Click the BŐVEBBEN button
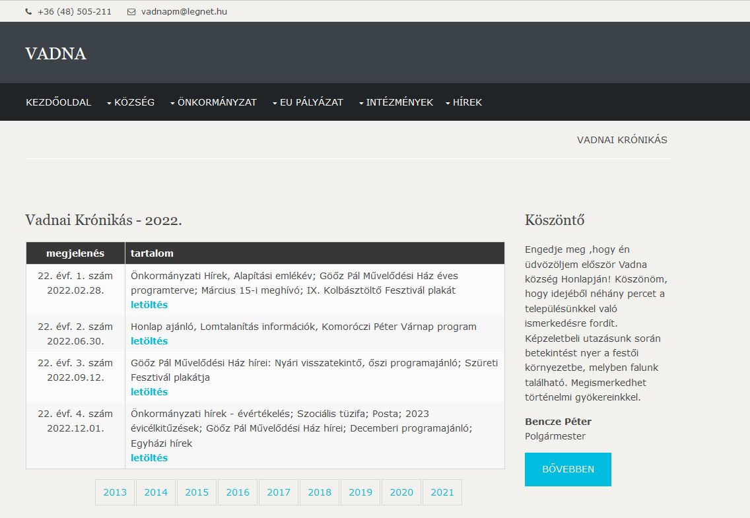750x518 pixels. click(x=568, y=469)
